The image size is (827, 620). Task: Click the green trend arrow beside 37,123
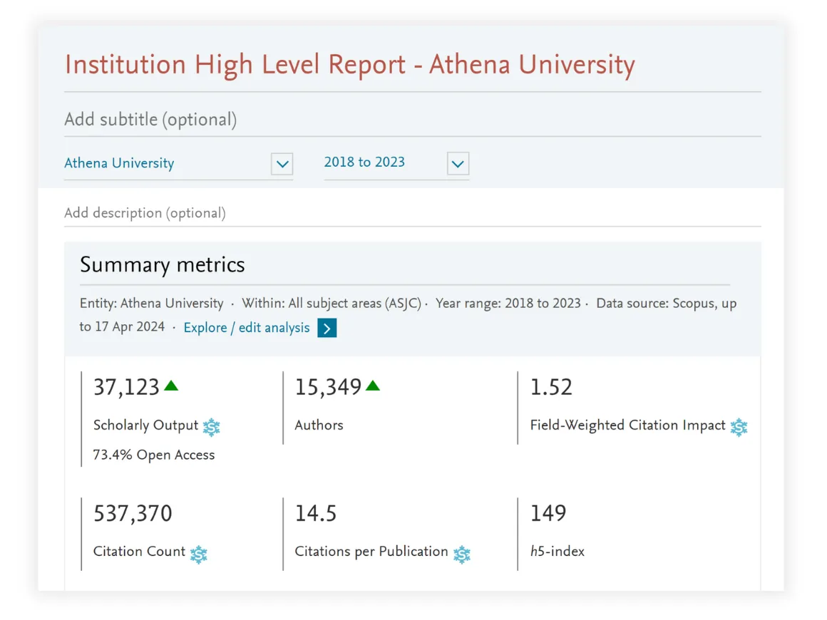pyautogui.click(x=171, y=385)
